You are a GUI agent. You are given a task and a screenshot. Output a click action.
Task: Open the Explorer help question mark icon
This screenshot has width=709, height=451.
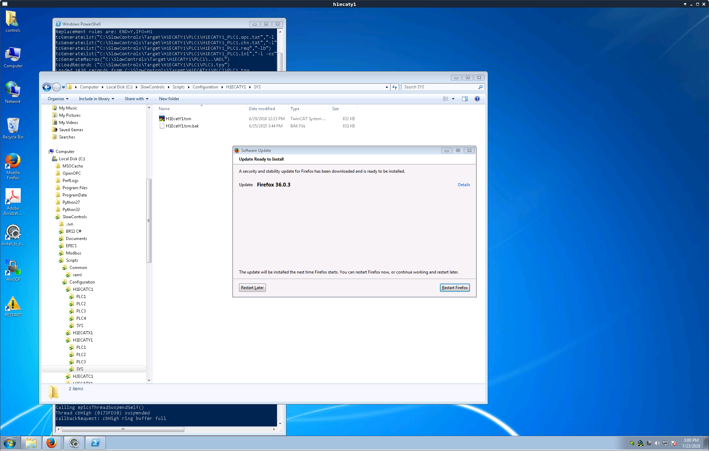[x=477, y=99]
